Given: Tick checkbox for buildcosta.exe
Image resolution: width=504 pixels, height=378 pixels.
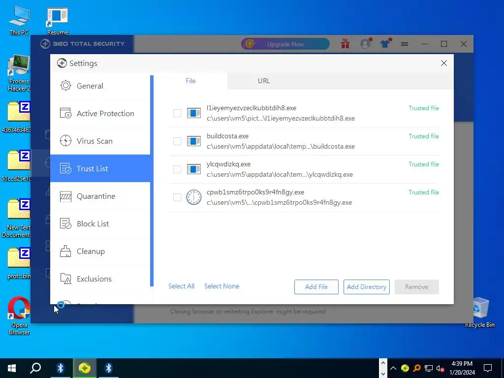Looking at the screenshot, I should (177, 141).
